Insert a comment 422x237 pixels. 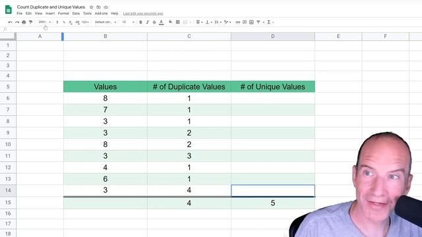pos(245,22)
